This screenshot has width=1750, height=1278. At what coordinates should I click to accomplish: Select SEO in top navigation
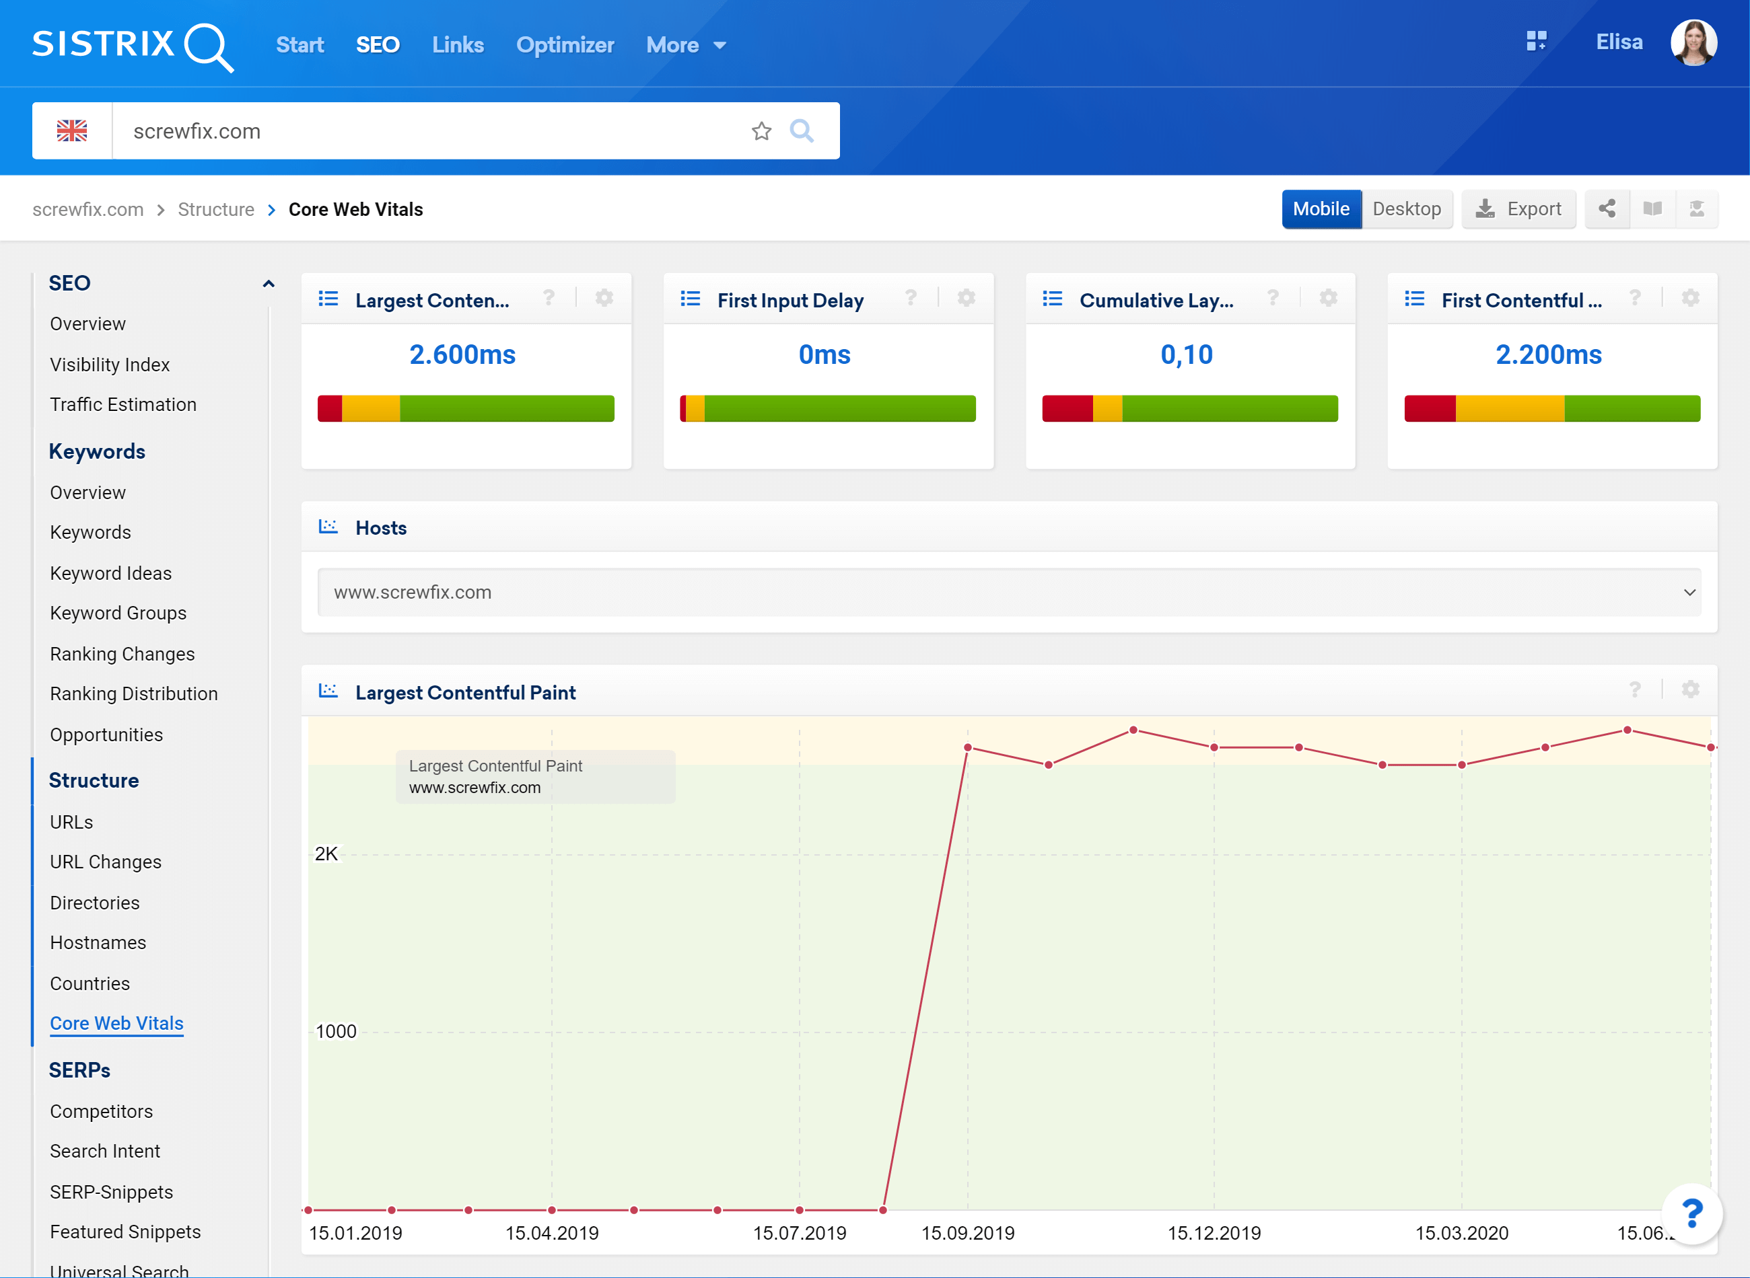(x=378, y=45)
